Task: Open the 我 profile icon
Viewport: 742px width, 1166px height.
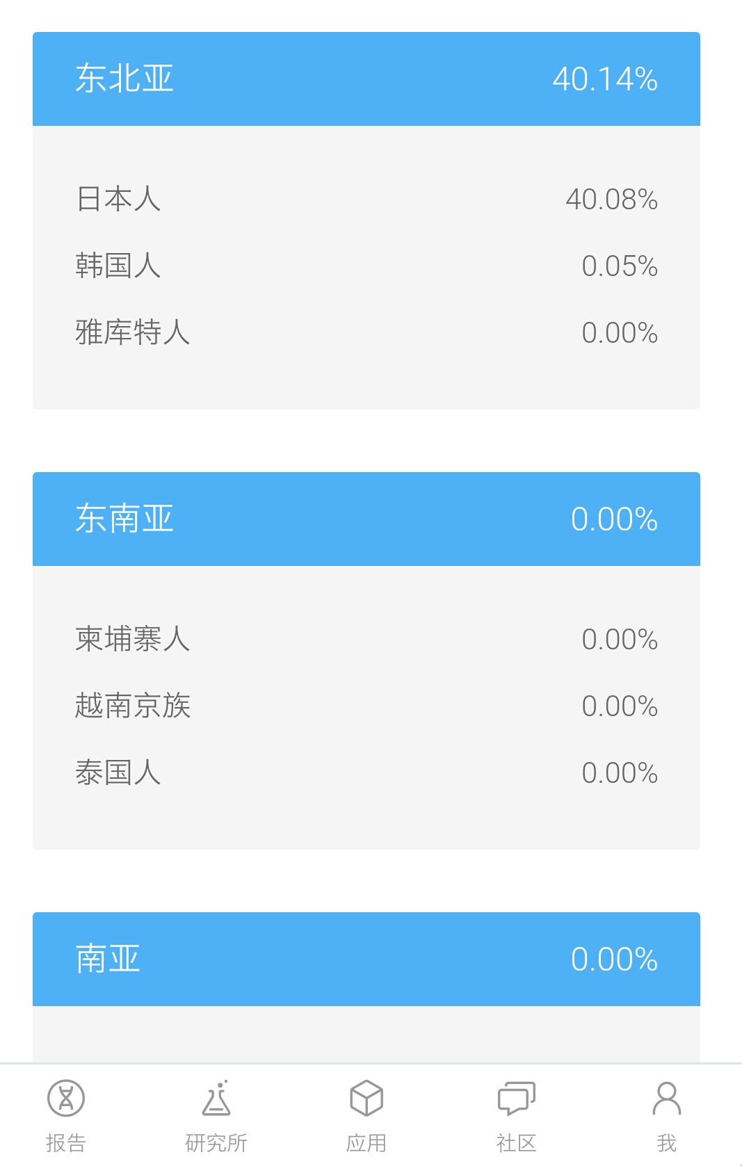Action: [x=667, y=1098]
